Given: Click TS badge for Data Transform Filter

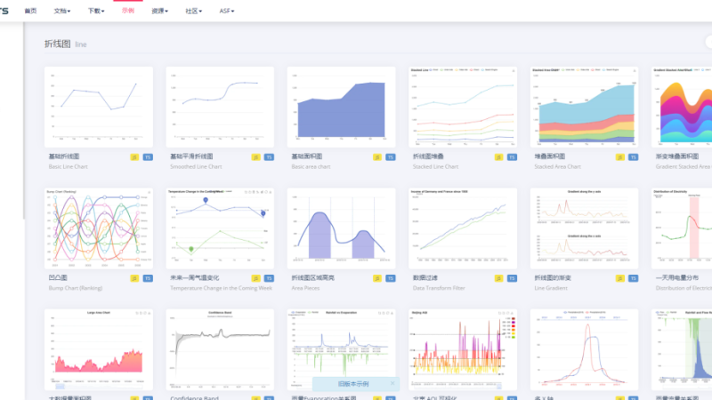Looking at the screenshot, I should [512, 278].
